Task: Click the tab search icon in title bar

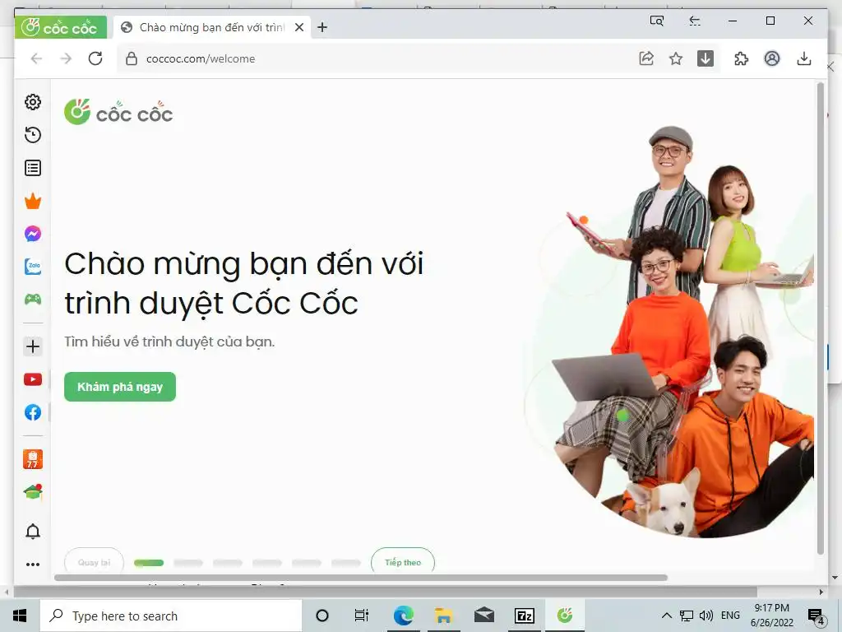Action: tap(657, 21)
